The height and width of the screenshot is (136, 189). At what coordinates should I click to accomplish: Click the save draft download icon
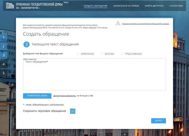(x=73, y=111)
